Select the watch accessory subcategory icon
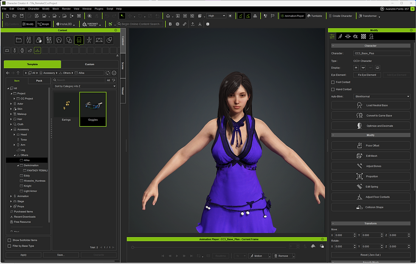Image resolution: width=416 pixels, height=264 pixels. pyautogui.click(x=22, y=51)
